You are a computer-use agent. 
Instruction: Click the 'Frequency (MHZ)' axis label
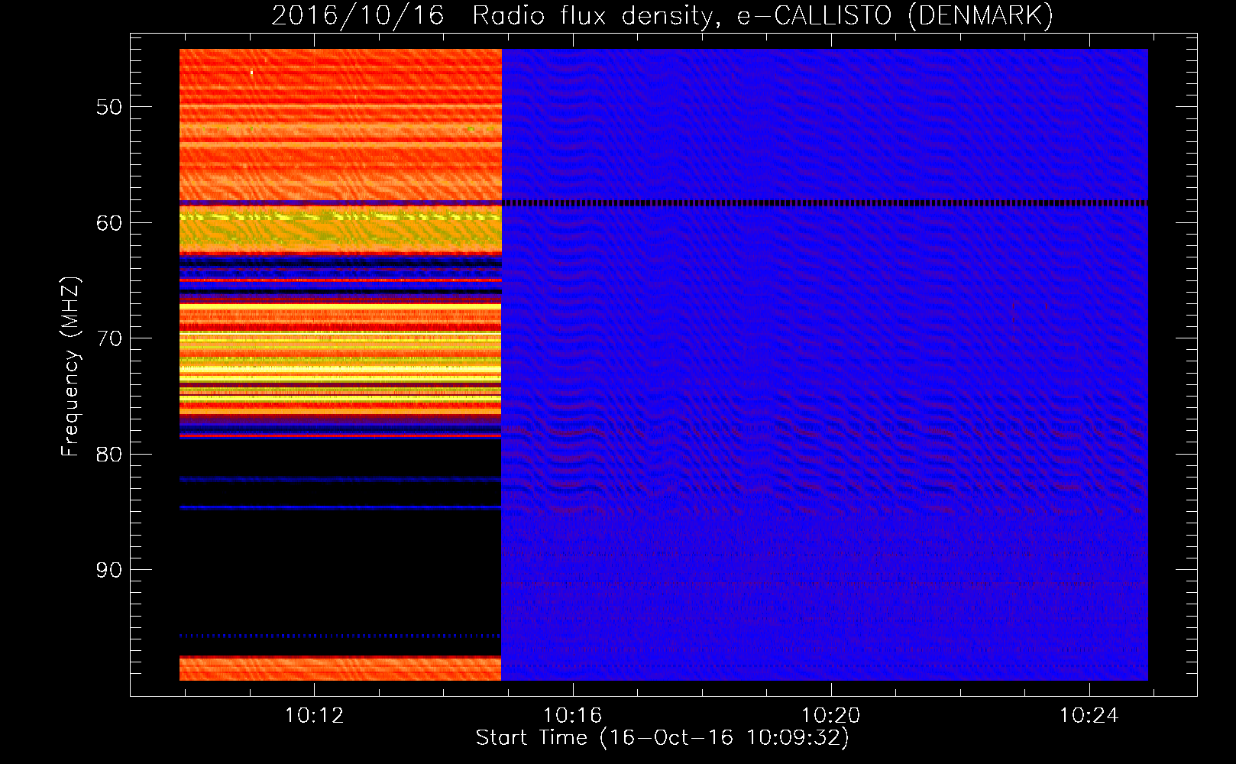point(70,367)
